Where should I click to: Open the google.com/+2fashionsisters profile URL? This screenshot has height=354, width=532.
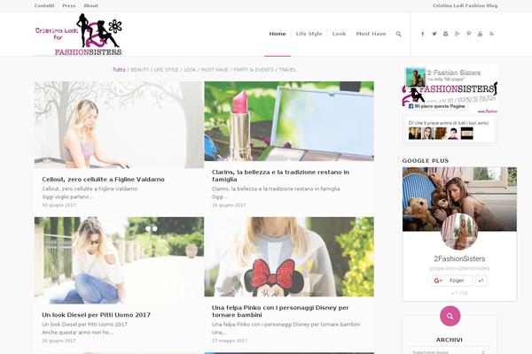coord(459,268)
